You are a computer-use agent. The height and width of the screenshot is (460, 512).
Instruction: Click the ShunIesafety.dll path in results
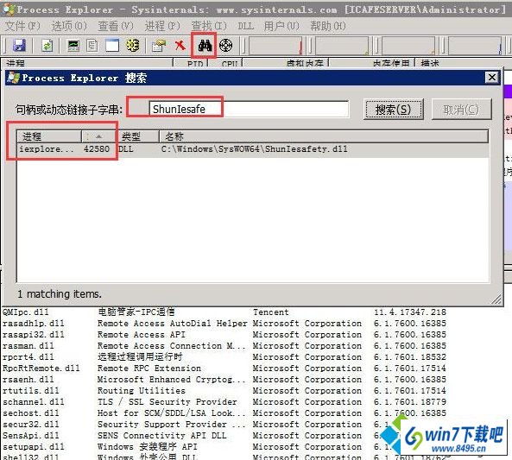[255, 149]
